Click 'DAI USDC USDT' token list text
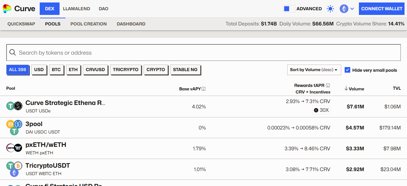Viewport: 407px width, 186px height. [x=43, y=132]
